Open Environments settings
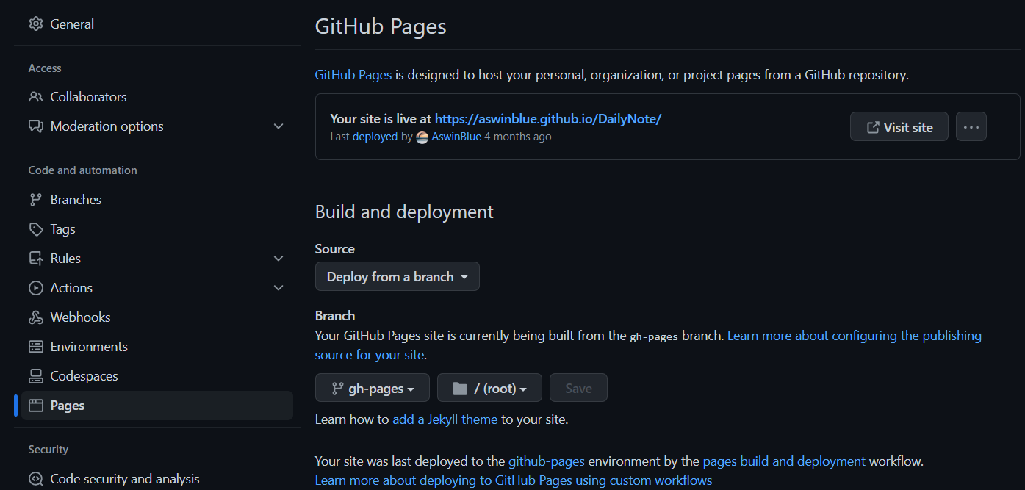 [157, 347]
